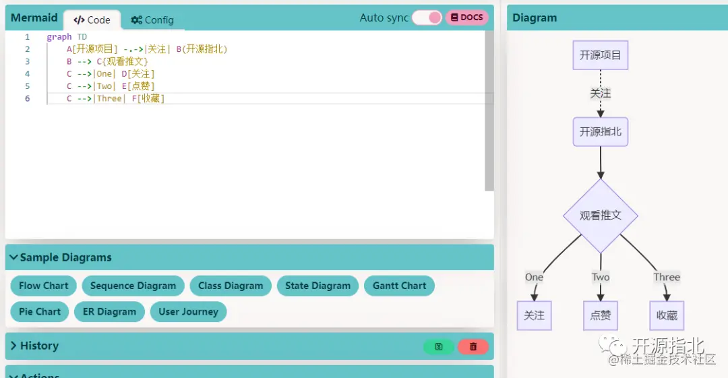728x378 pixels.
Task: Load the Class Diagram sample
Action: click(x=231, y=286)
